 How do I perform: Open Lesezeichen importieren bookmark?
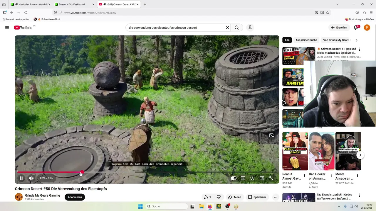click(x=16, y=19)
